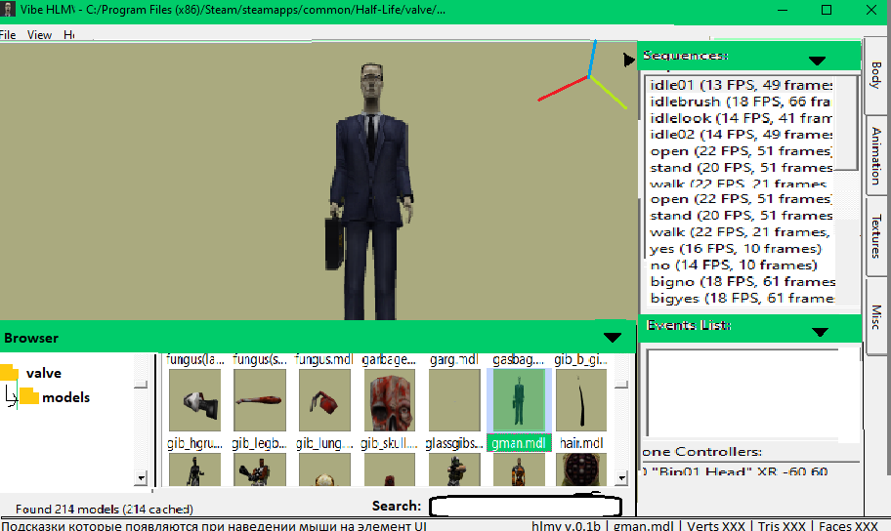Click the gman.mdl status bar entry

click(643, 526)
